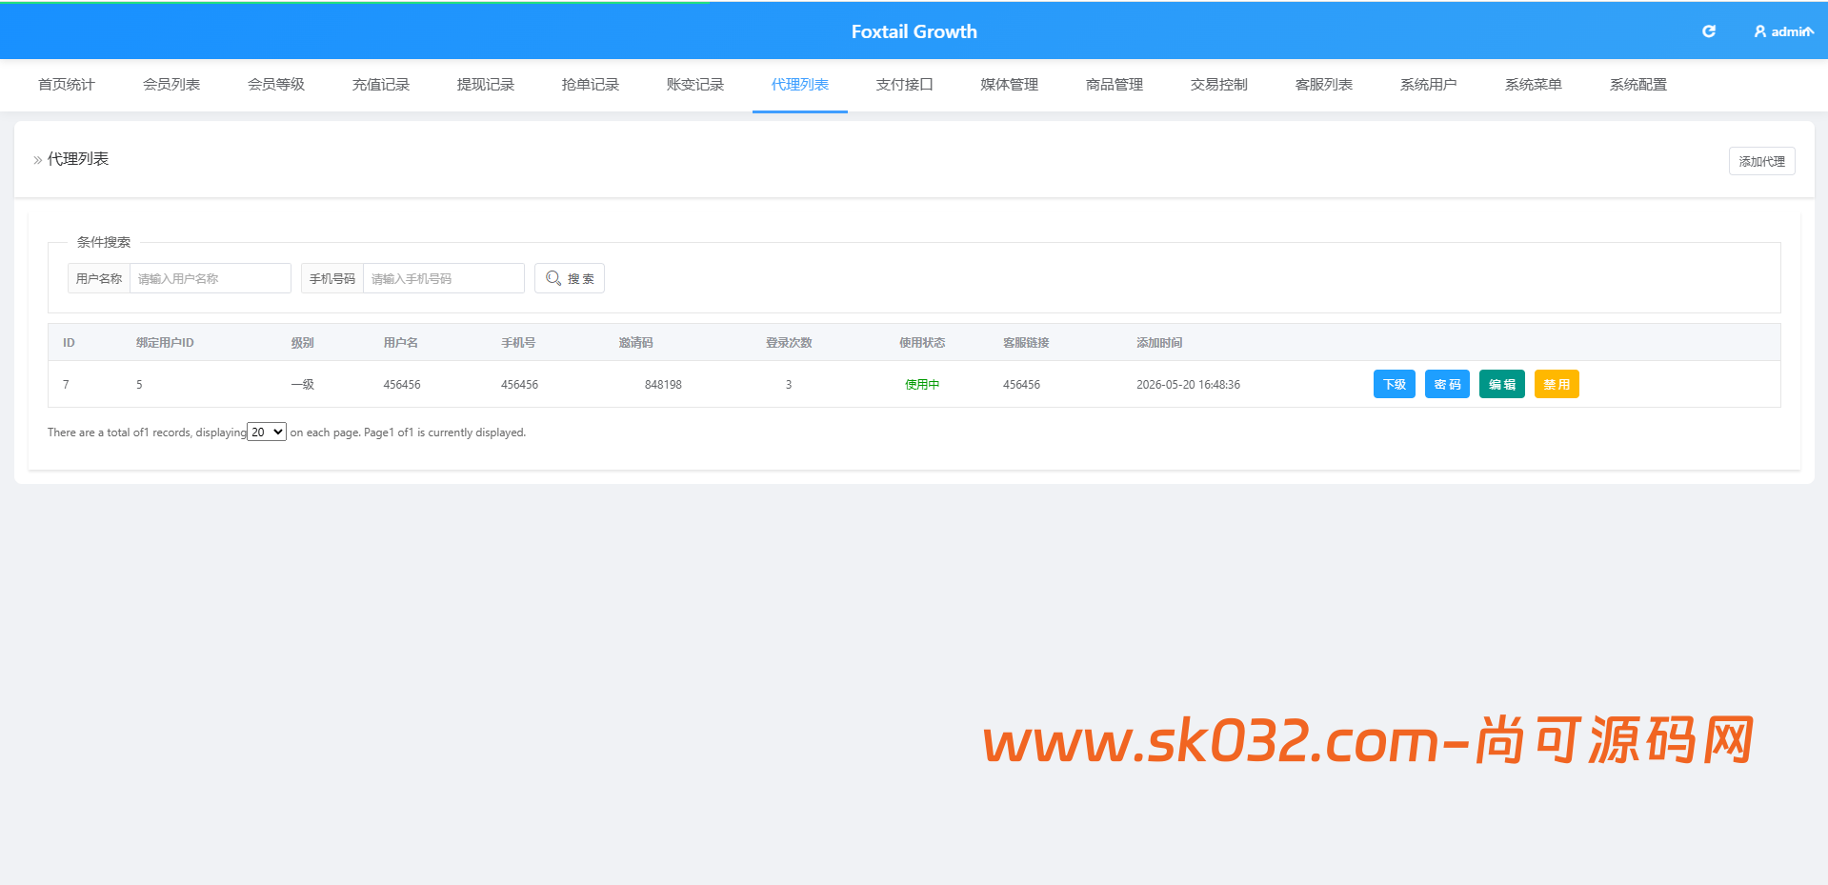The width and height of the screenshot is (1828, 885).
Task: Click the 一级 level cell
Action: click(x=302, y=385)
